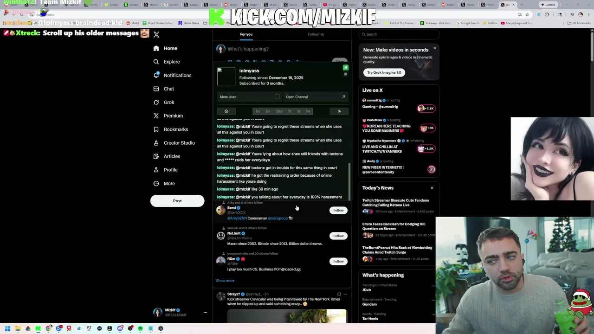Open TheBurntPeanut news story
The width and height of the screenshot is (594, 334).
(399, 254)
